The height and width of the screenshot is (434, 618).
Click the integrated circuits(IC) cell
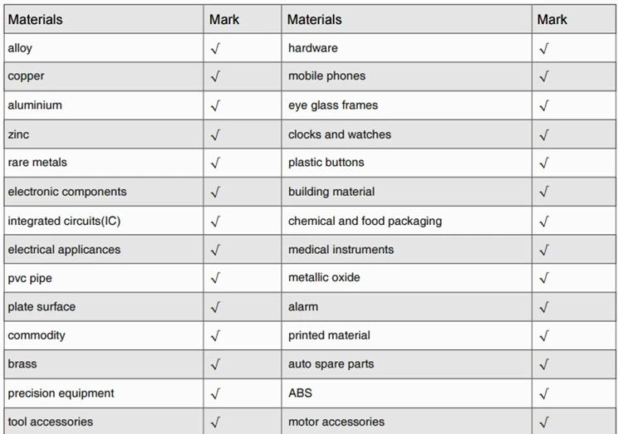[66, 221]
